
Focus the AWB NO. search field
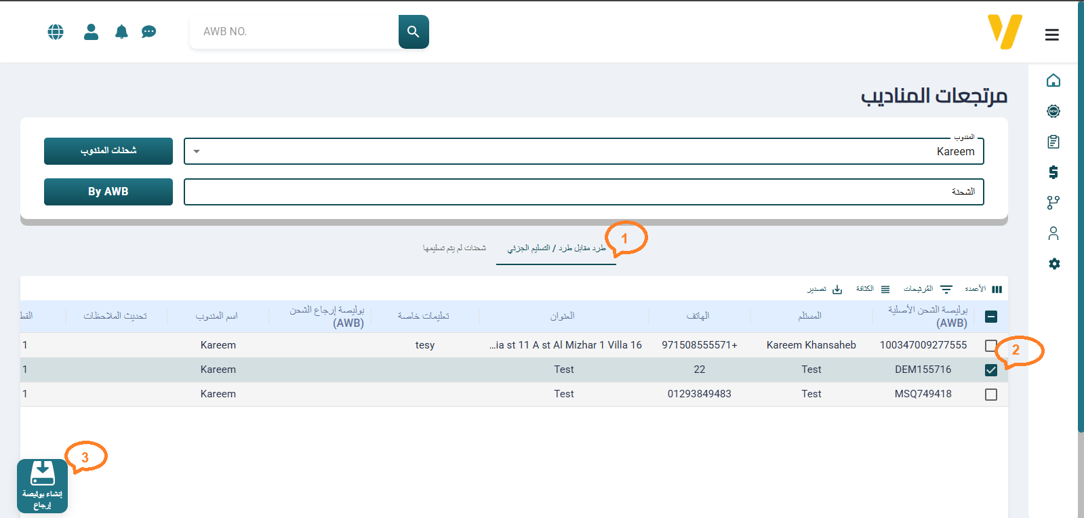pos(294,32)
